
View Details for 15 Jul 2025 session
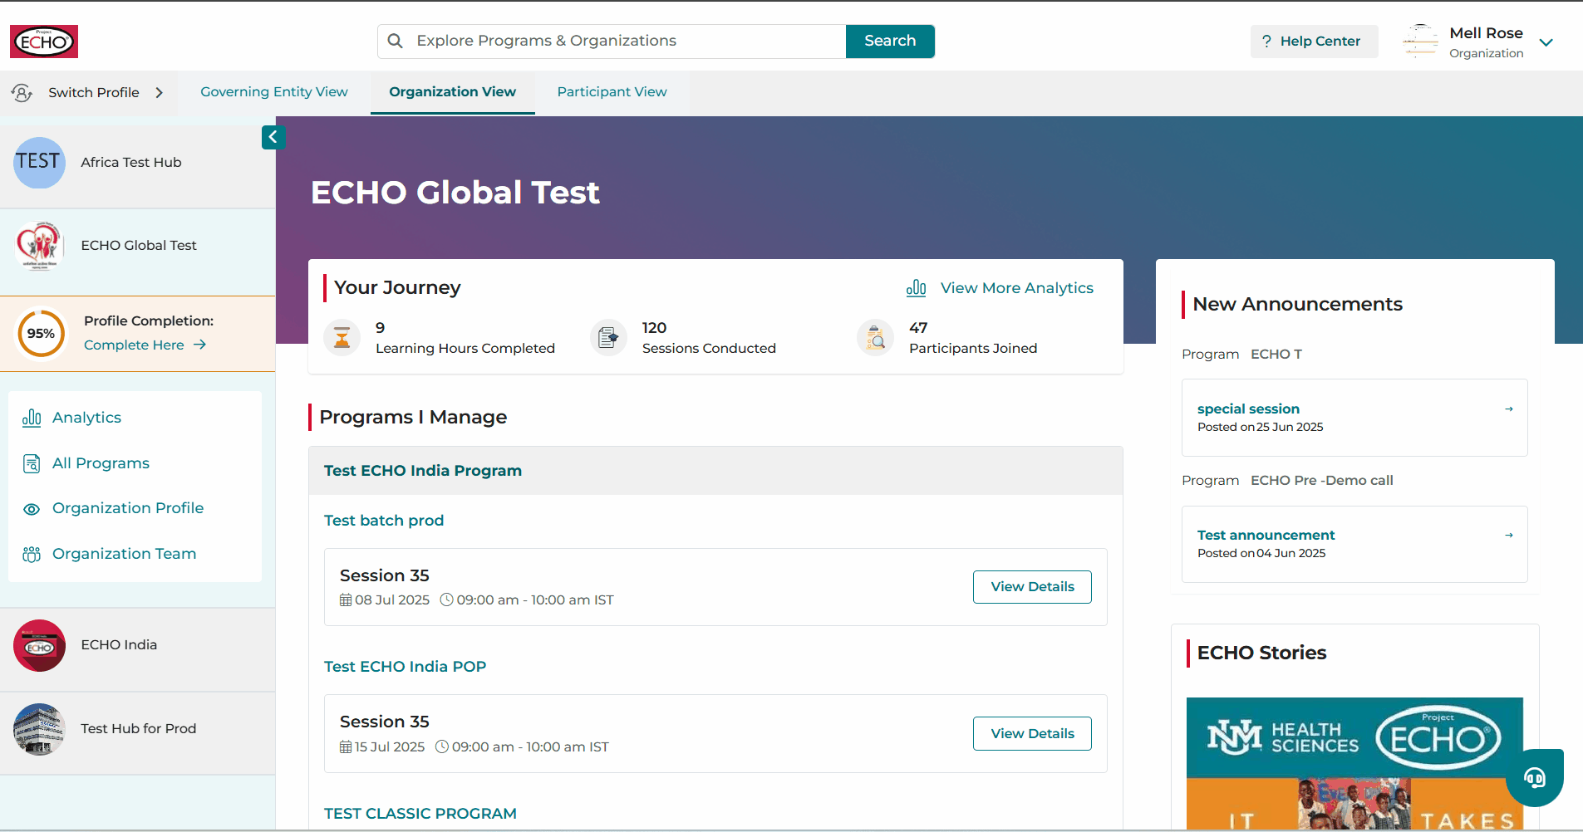(1032, 734)
